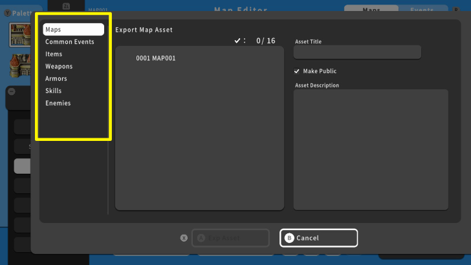The height and width of the screenshot is (265, 471).
Task: Switch to the Items category
Action: tap(54, 54)
